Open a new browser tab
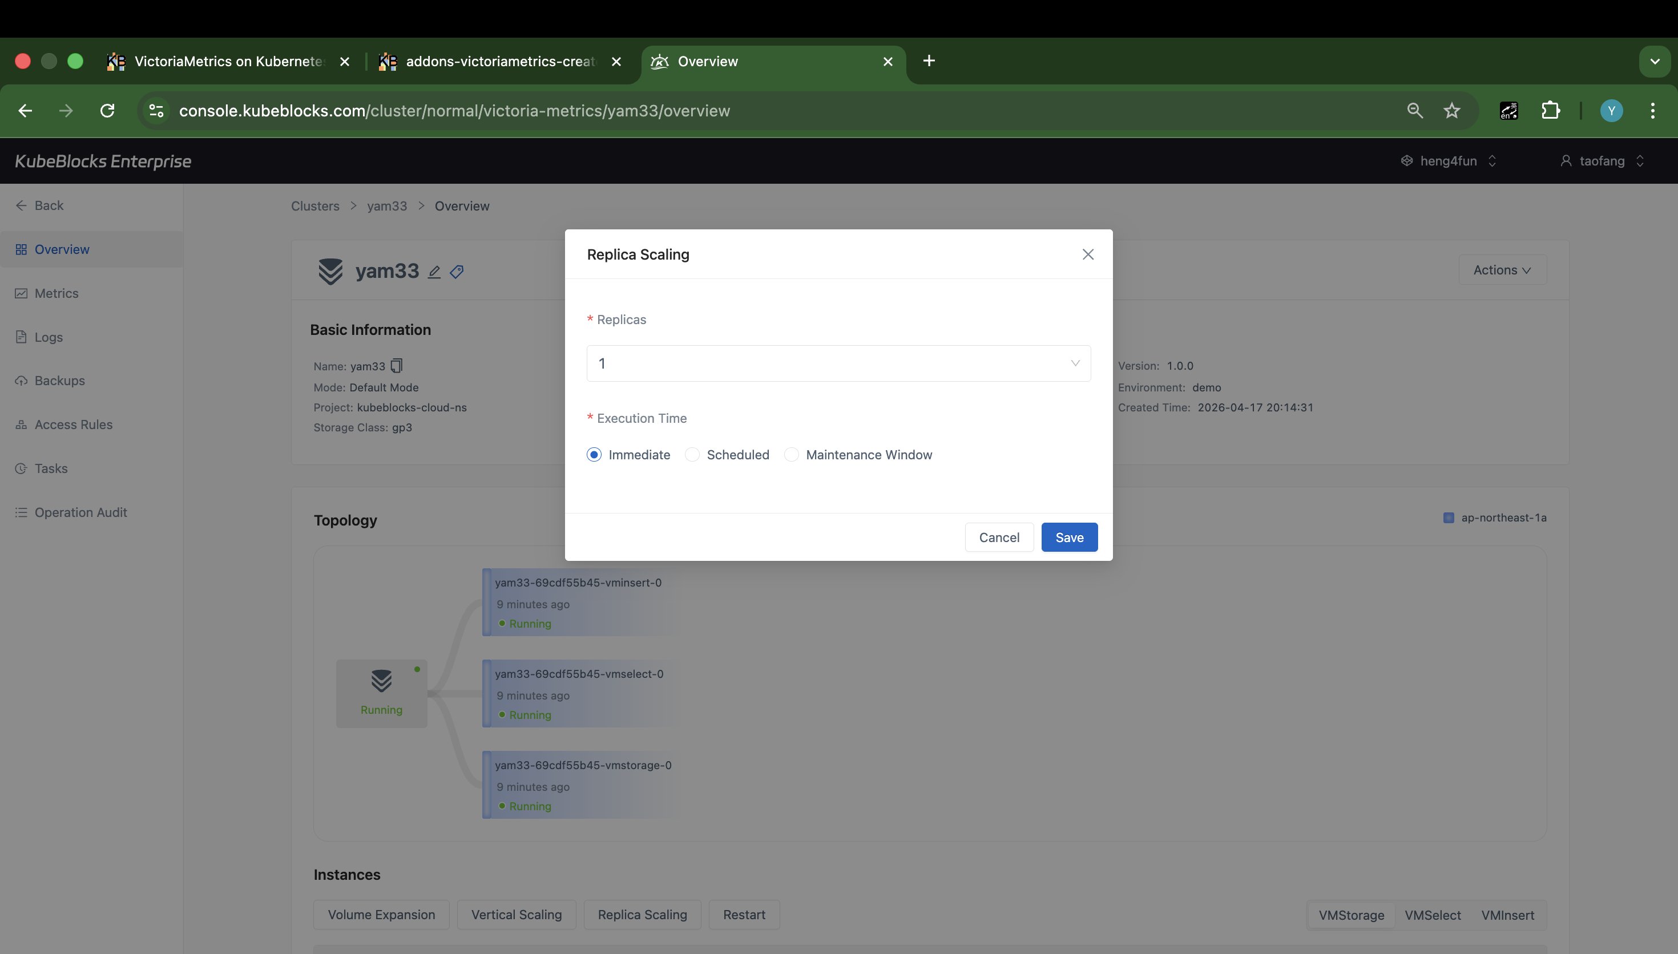 (x=929, y=61)
